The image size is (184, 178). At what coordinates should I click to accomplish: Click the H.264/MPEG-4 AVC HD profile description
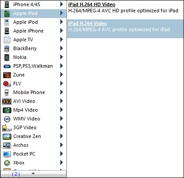point(123,11)
